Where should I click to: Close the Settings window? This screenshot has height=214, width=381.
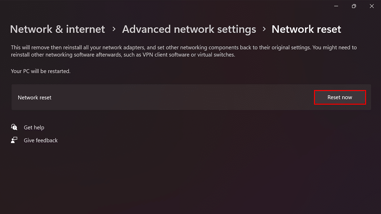coord(372,6)
